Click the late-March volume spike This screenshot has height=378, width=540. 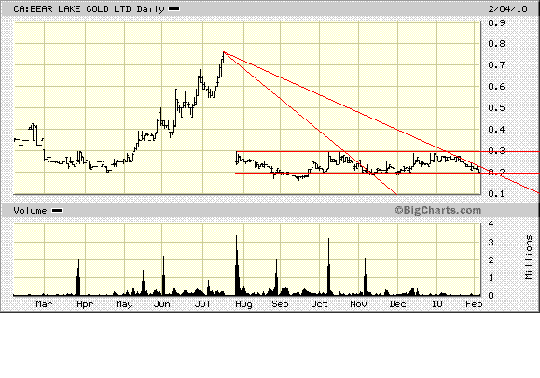pos(78,276)
